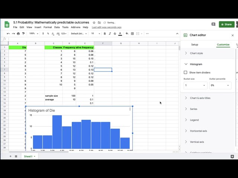Viewport: 238px width, 178px height.
Task: Open the Bucket size dropdown
Action: 195,85
